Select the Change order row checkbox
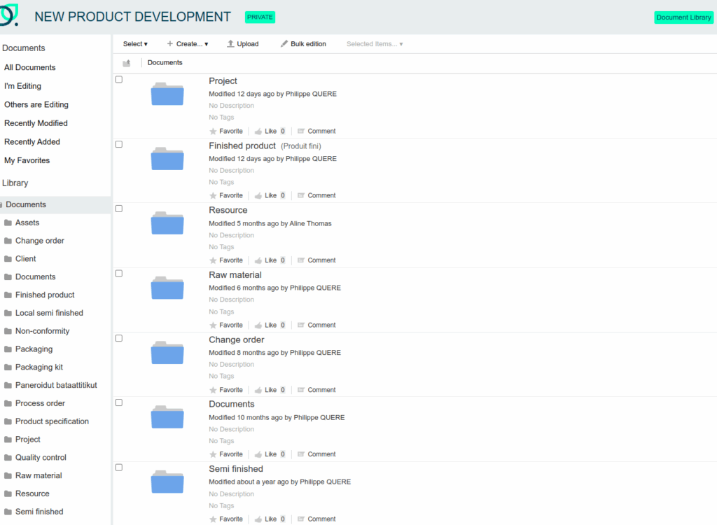This screenshot has height=525, width=717. 119,338
